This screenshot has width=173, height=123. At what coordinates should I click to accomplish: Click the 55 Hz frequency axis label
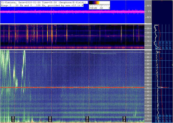148,85
